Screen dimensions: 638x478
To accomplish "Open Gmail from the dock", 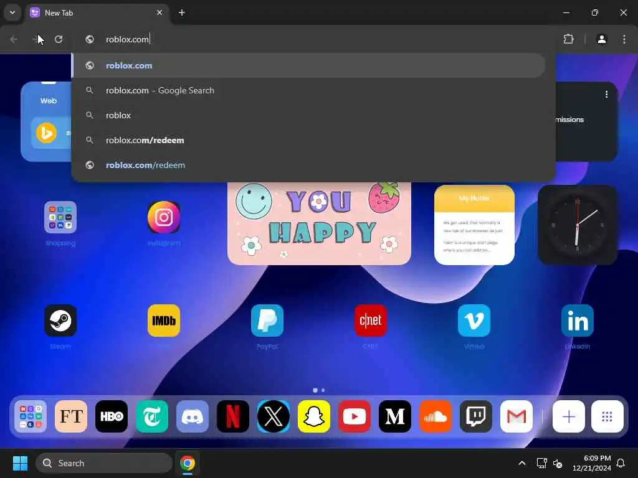I will [517, 416].
